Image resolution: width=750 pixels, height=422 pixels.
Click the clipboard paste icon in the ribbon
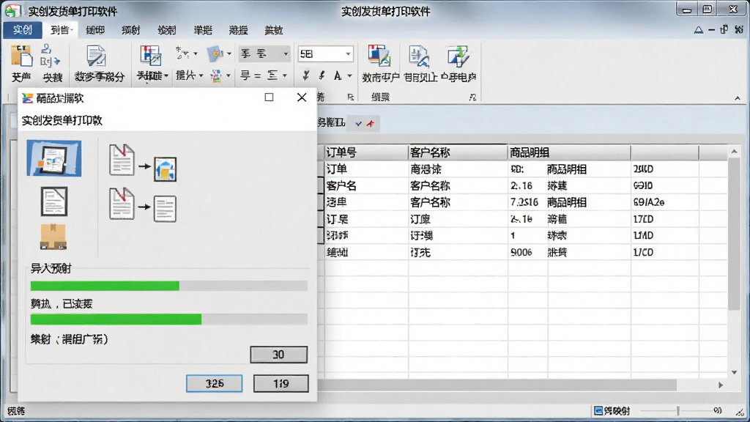tap(21, 56)
